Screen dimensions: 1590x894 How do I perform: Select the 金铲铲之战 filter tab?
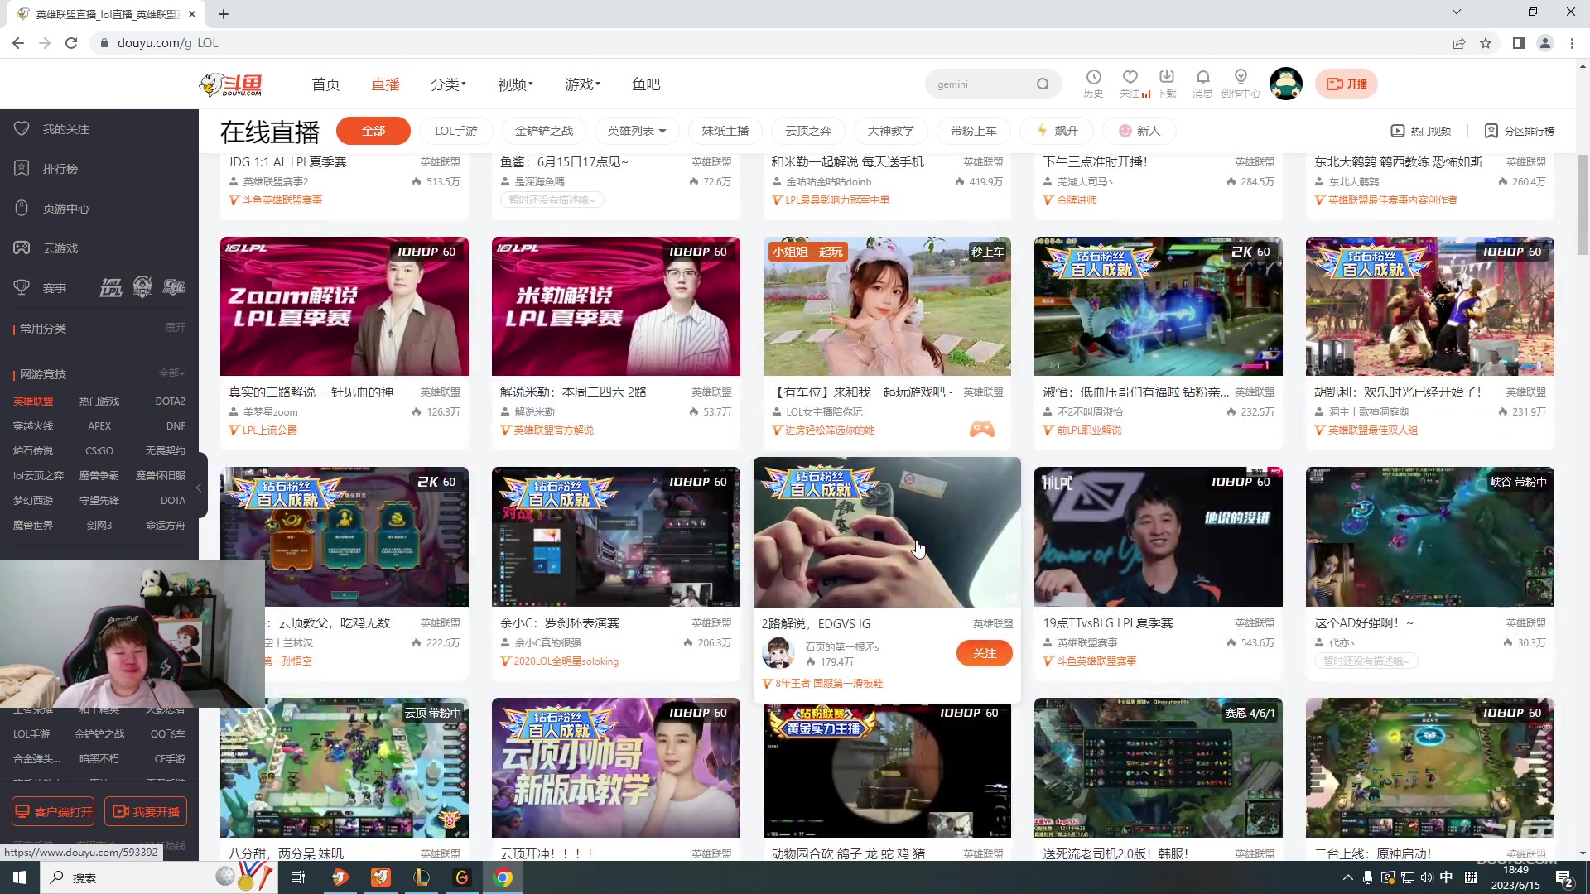pos(544,131)
